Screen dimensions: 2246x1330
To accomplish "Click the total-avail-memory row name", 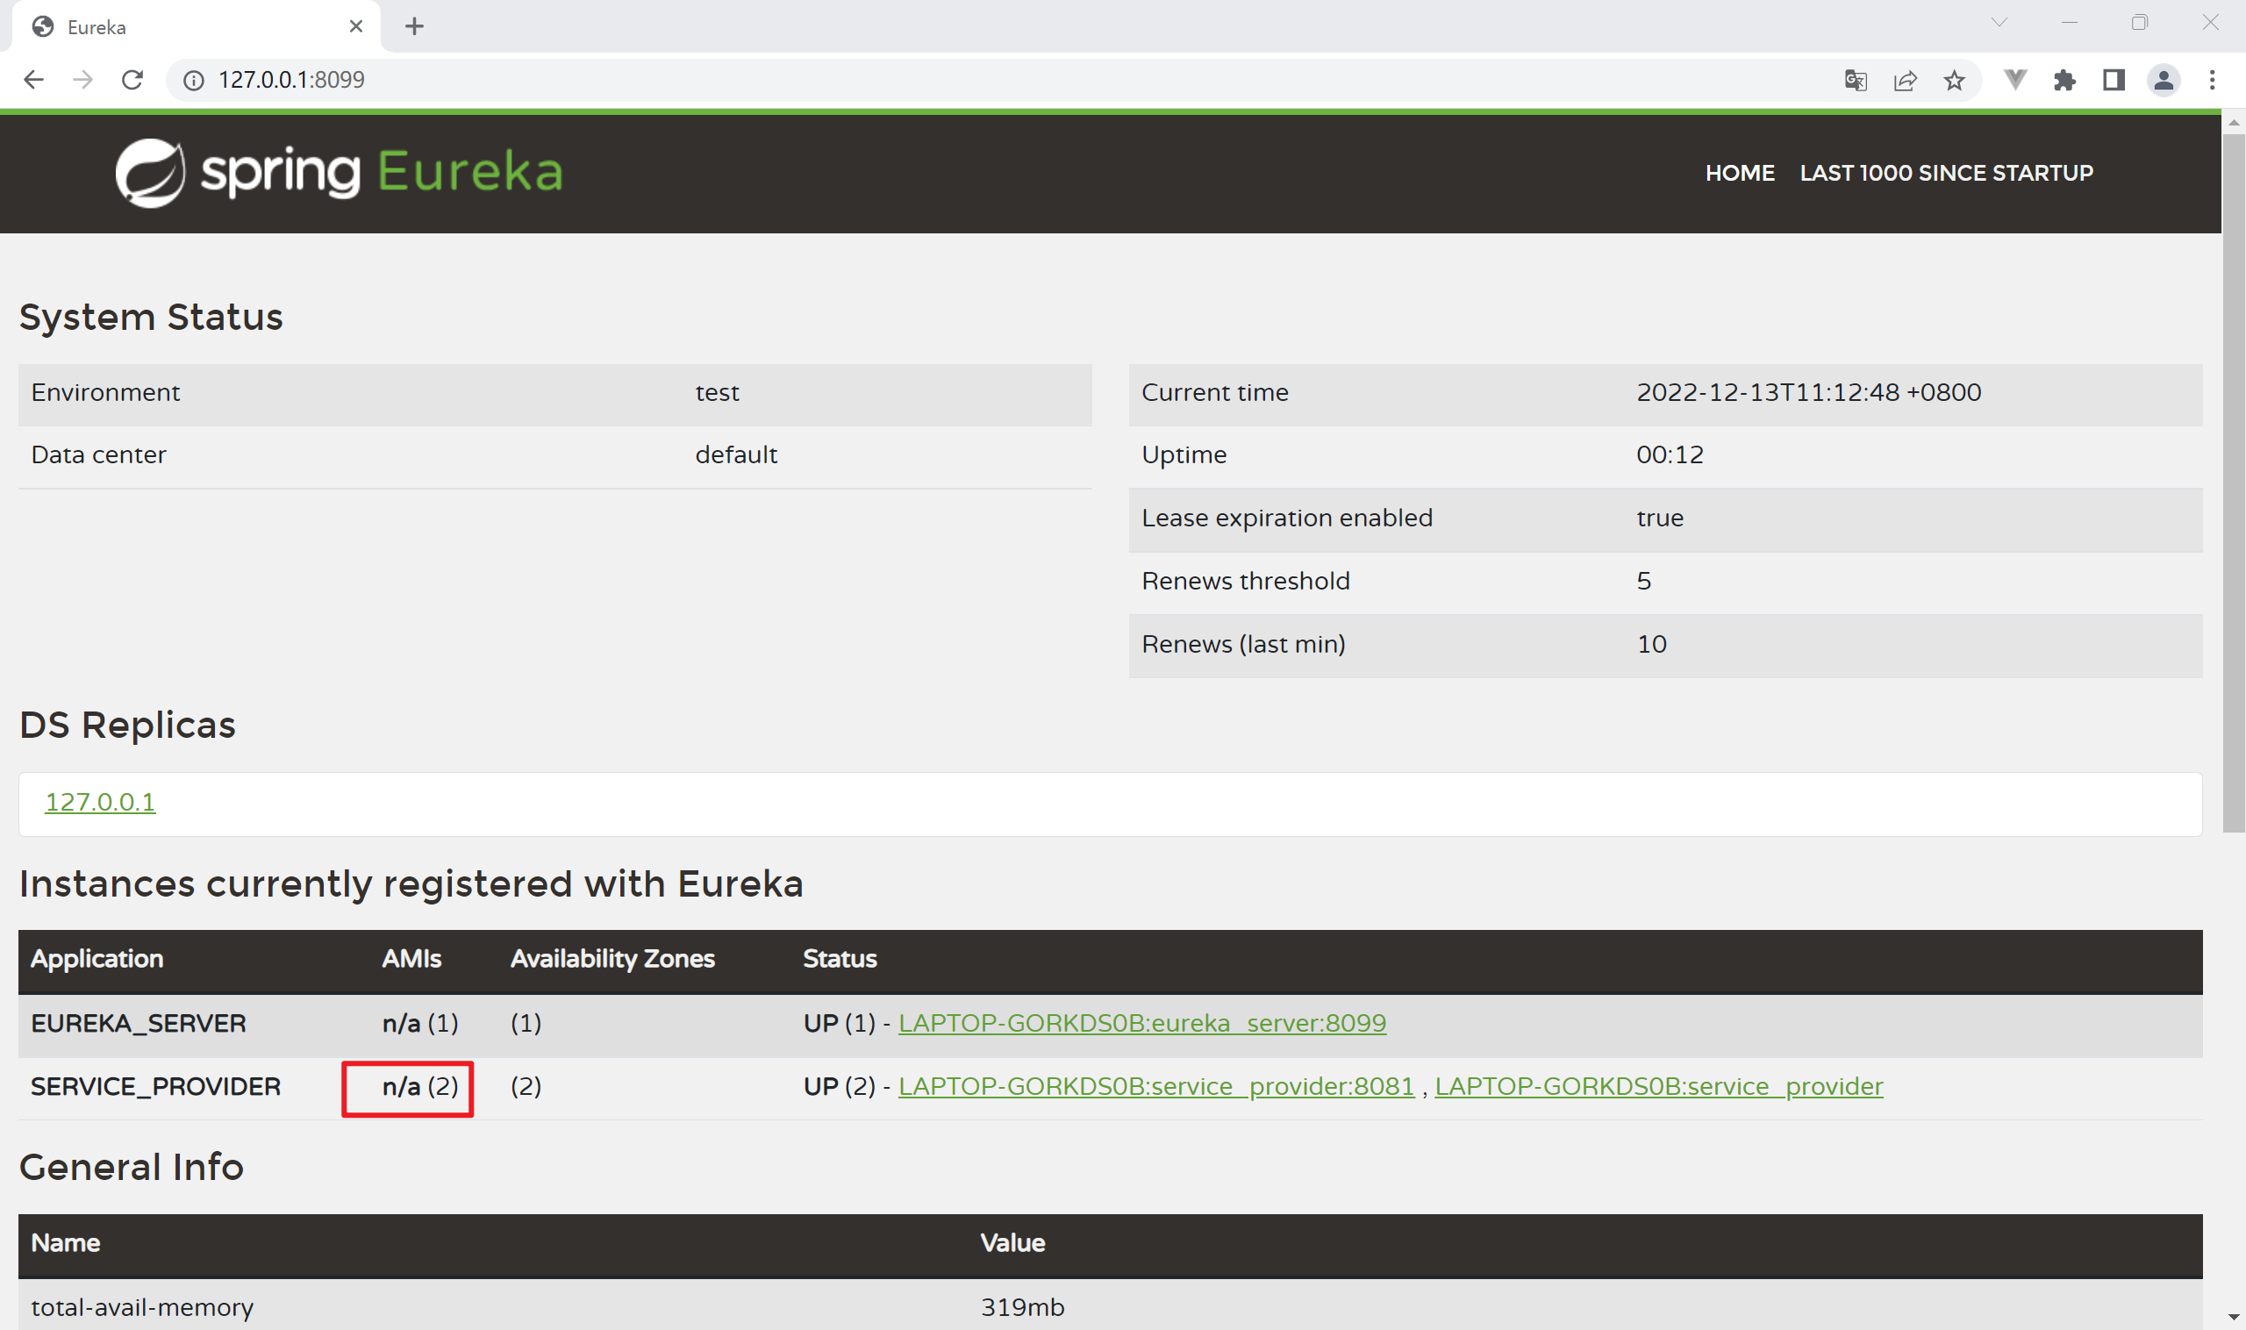I will pos(142,1307).
